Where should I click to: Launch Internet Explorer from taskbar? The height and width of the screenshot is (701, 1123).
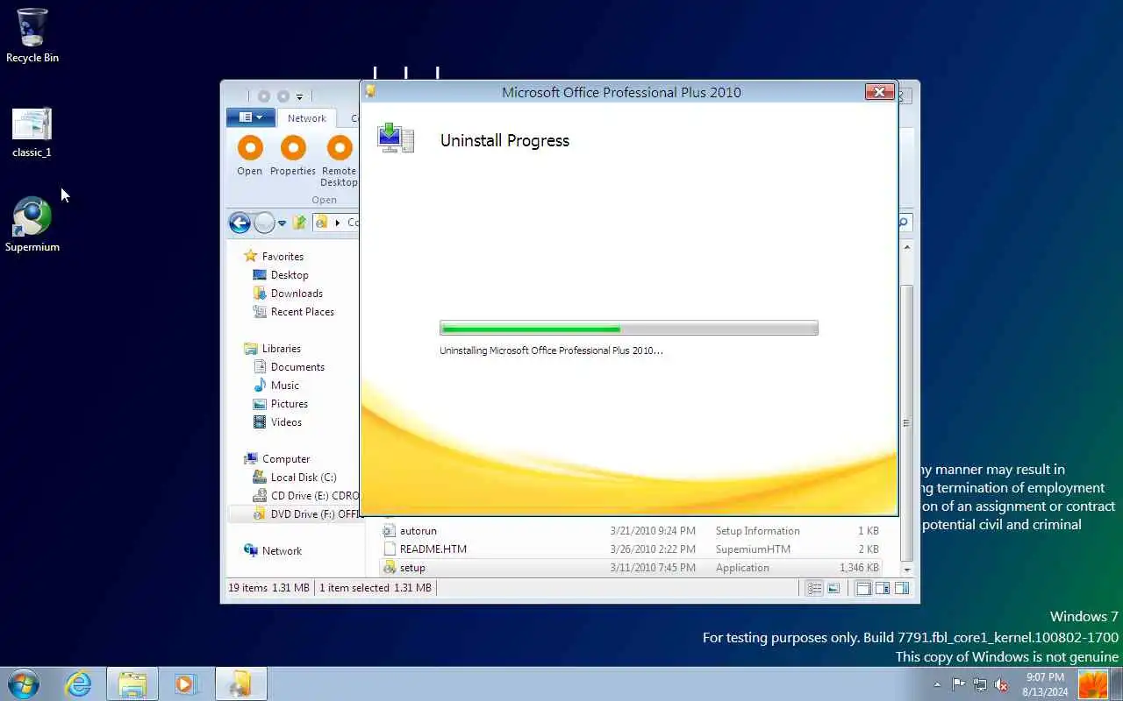79,683
